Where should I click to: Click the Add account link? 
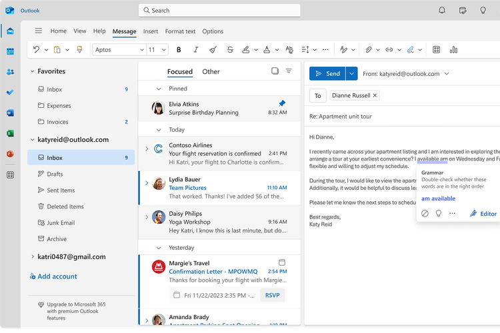click(57, 276)
